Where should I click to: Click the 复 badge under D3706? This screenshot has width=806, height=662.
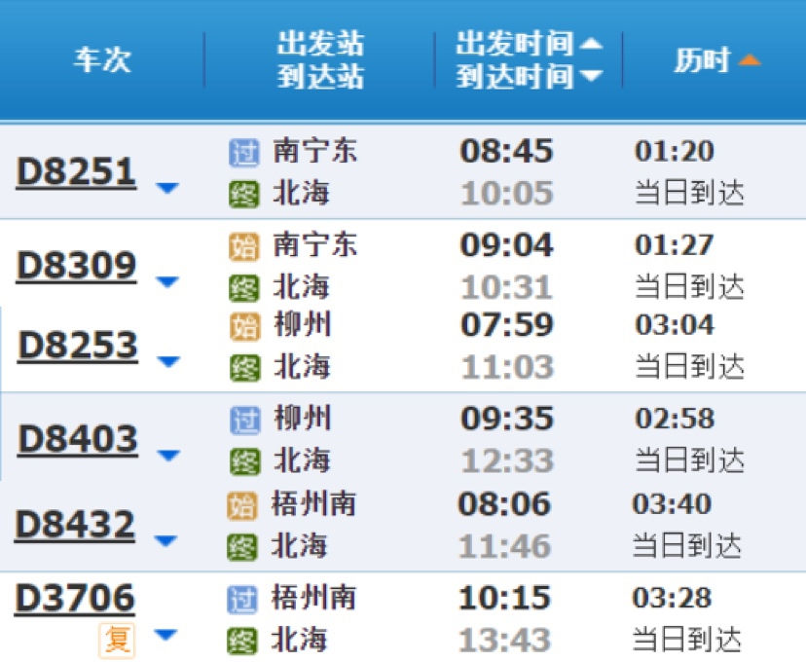[117, 640]
